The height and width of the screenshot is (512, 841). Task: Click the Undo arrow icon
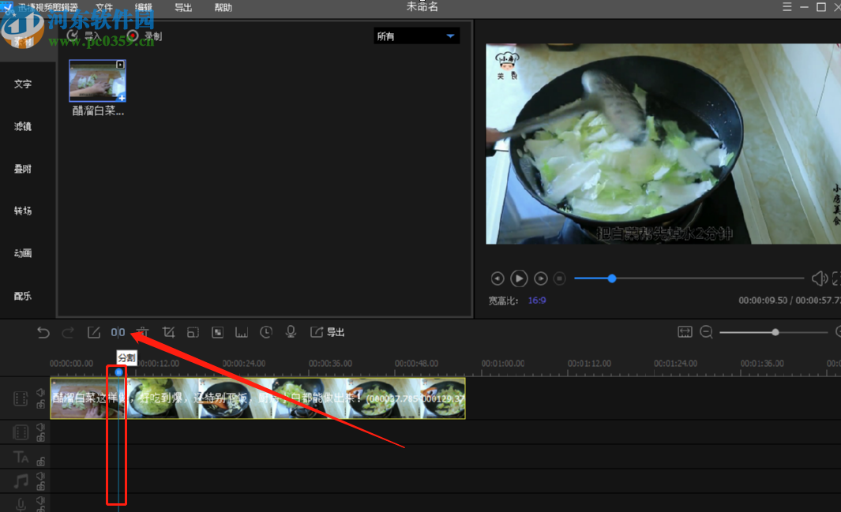[43, 332]
